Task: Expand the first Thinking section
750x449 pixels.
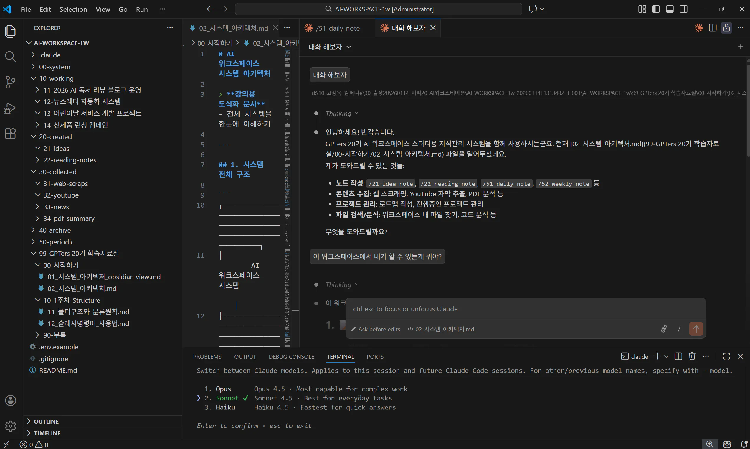Action: (342, 114)
